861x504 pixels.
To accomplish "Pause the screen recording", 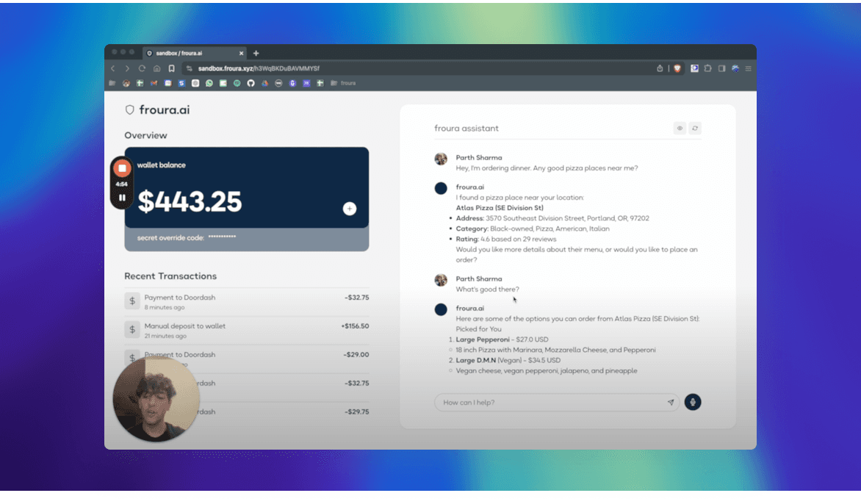I will point(122,198).
